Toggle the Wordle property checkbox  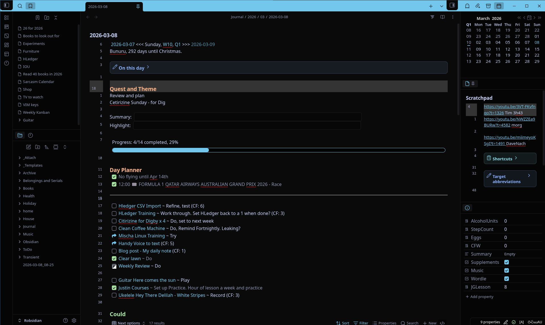[x=507, y=279]
